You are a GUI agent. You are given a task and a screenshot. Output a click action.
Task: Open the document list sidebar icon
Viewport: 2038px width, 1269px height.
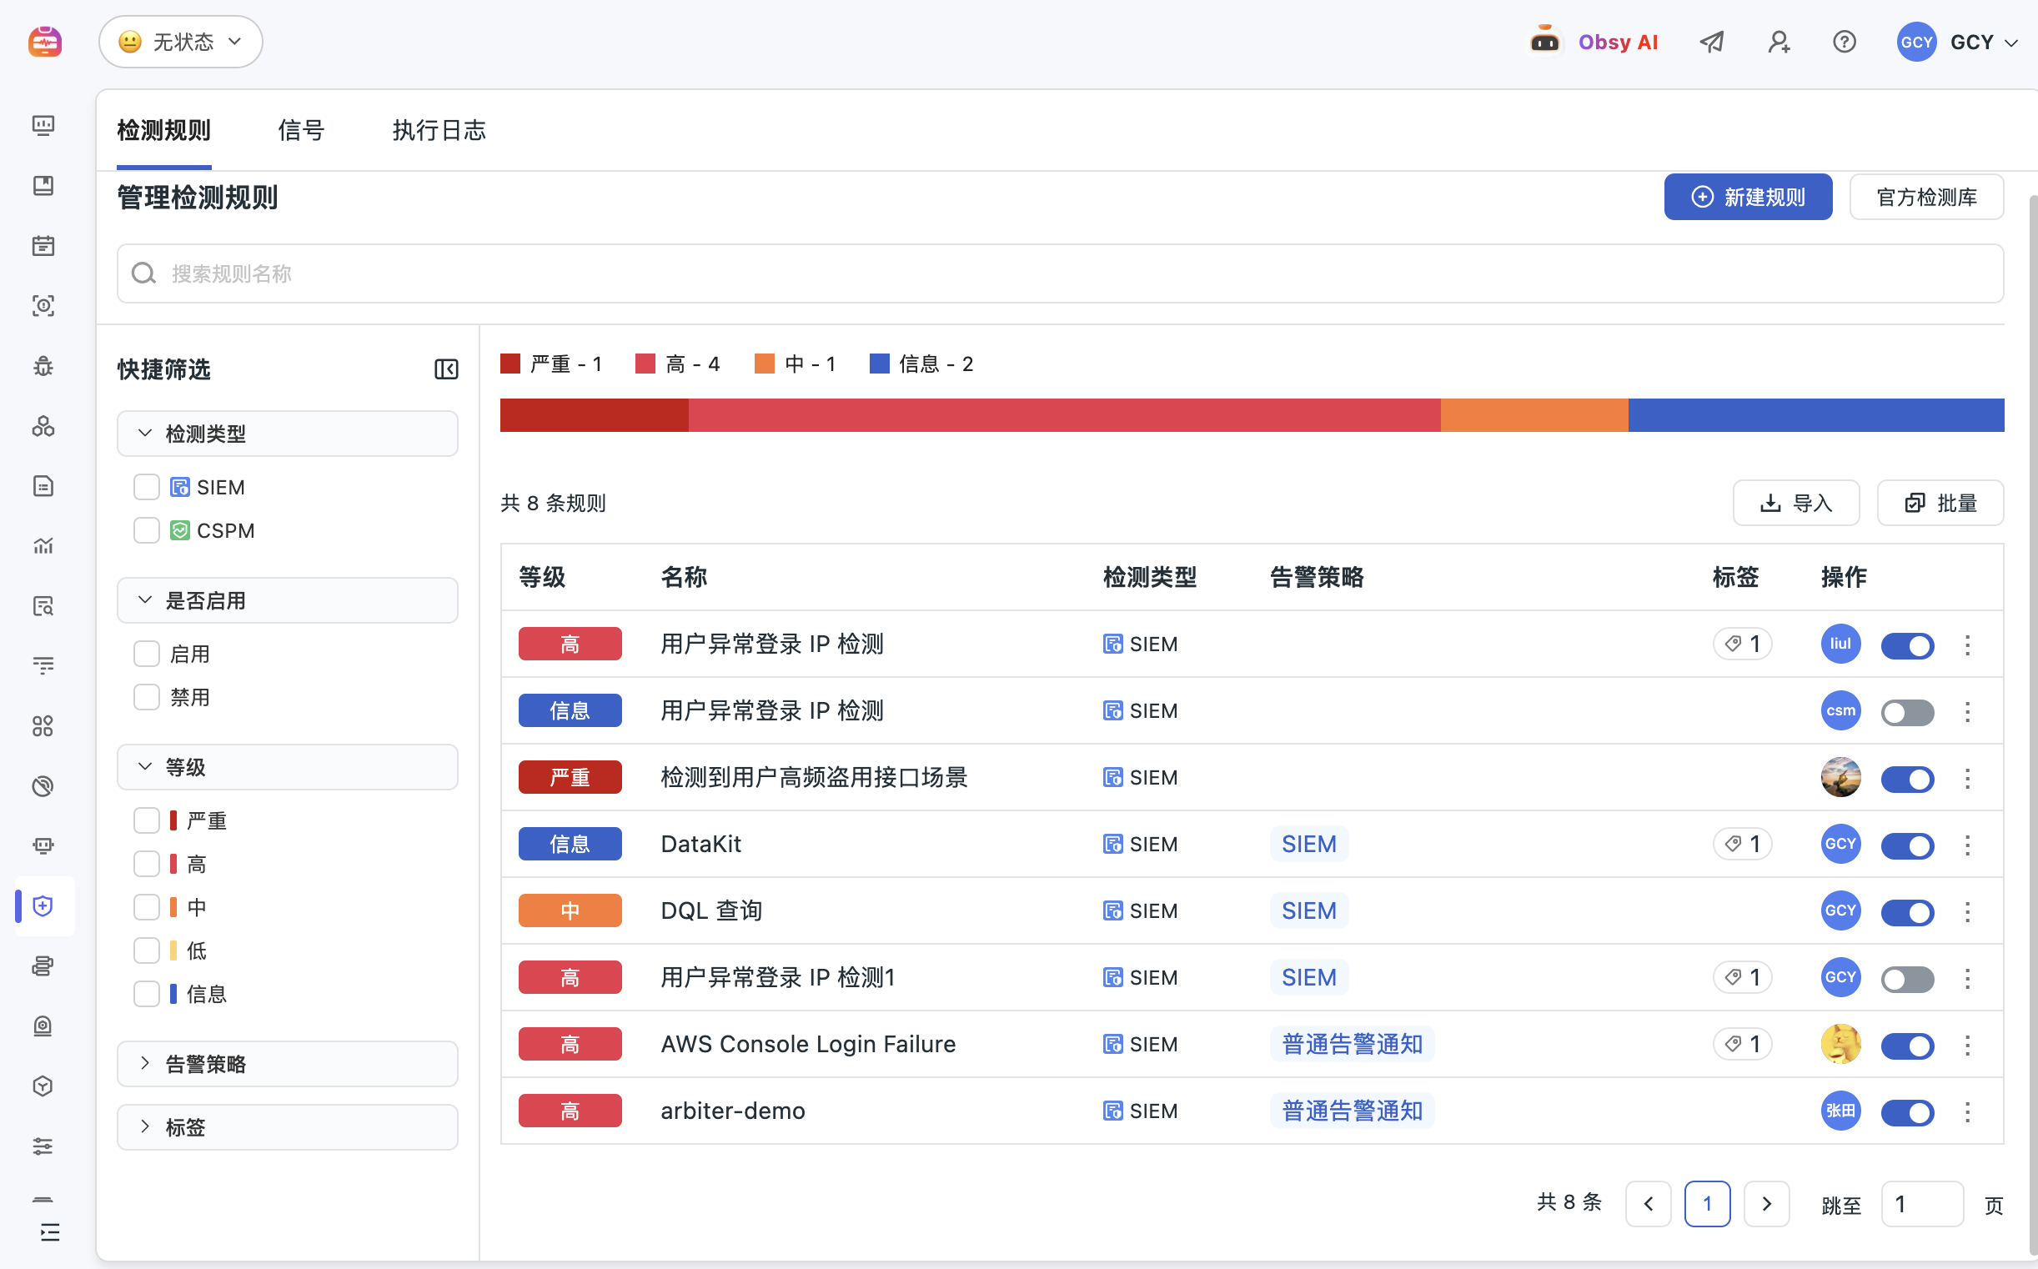tap(43, 486)
